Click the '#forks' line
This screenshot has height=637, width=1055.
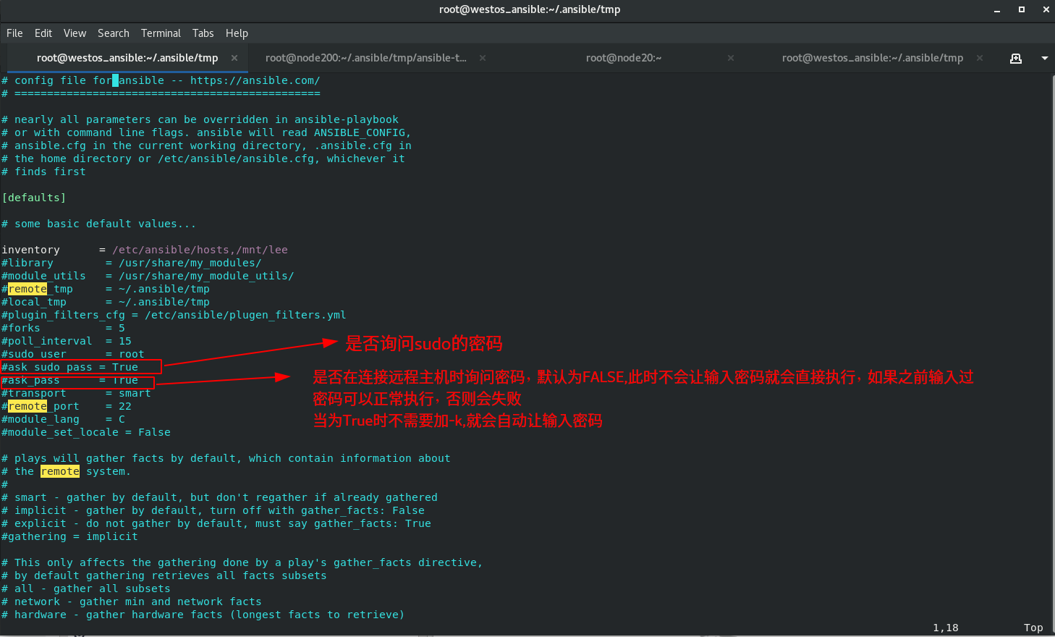point(63,328)
